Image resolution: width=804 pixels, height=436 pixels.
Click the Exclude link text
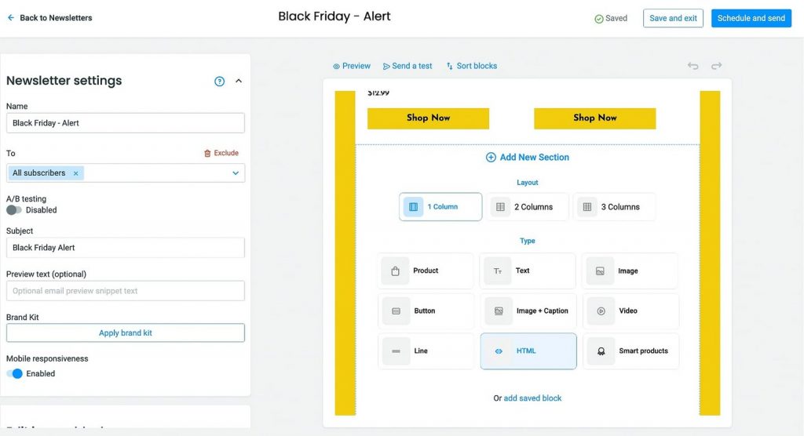click(x=226, y=153)
